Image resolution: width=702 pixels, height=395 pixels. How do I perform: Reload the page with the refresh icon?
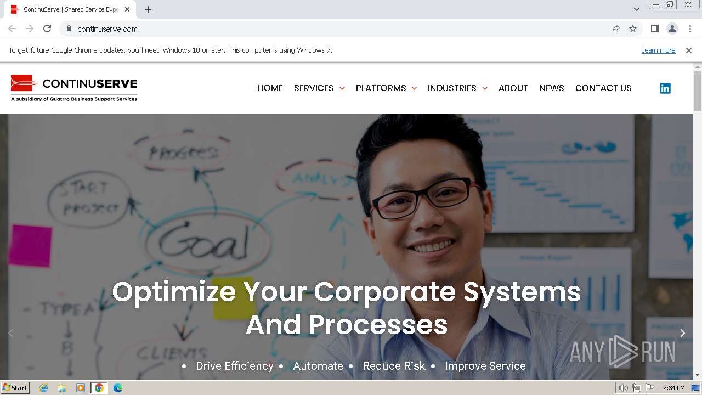pos(47,29)
